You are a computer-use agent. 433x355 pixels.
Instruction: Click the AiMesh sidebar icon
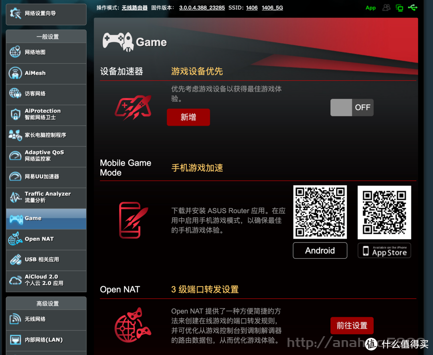[15, 73]
